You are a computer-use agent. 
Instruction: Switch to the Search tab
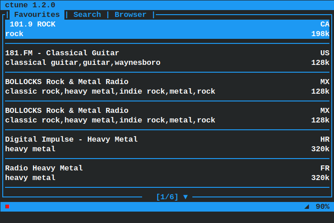pyautogui.click(x=87, y=15)
